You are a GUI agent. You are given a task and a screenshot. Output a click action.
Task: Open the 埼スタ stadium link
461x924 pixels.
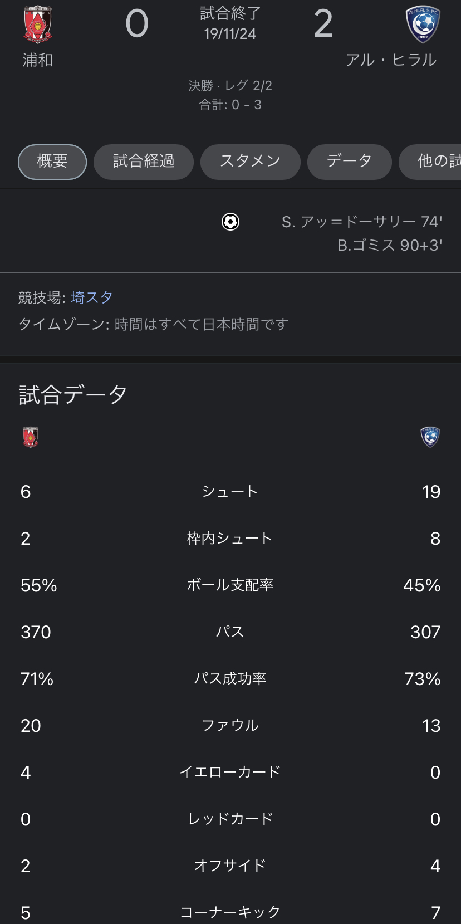coord(92,297)
